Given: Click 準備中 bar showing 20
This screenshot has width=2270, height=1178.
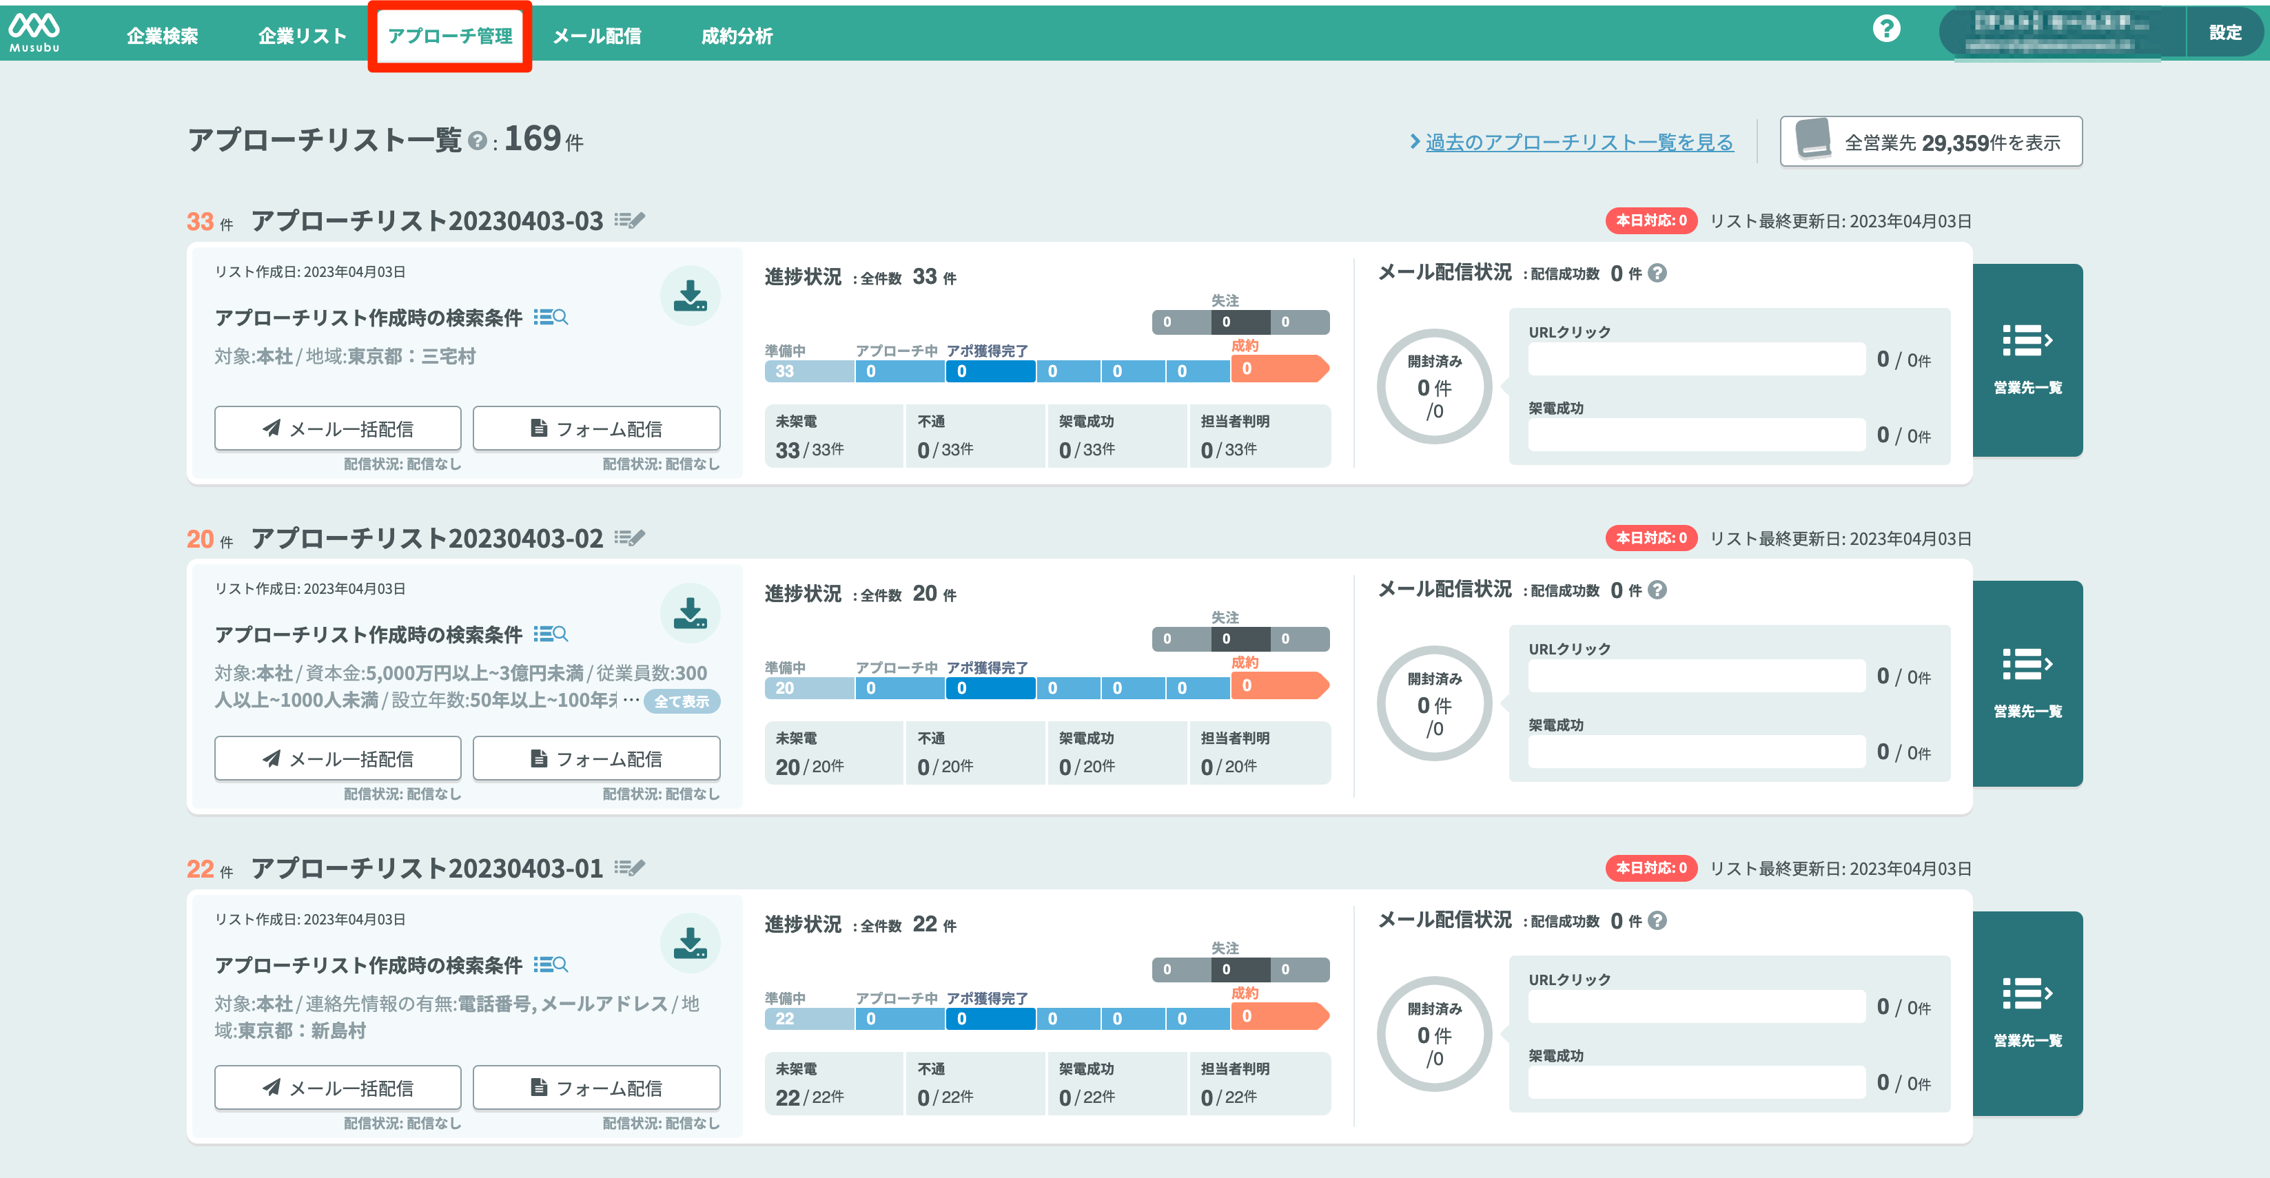Looking at the screenshot, I should (x=809, y=688).
